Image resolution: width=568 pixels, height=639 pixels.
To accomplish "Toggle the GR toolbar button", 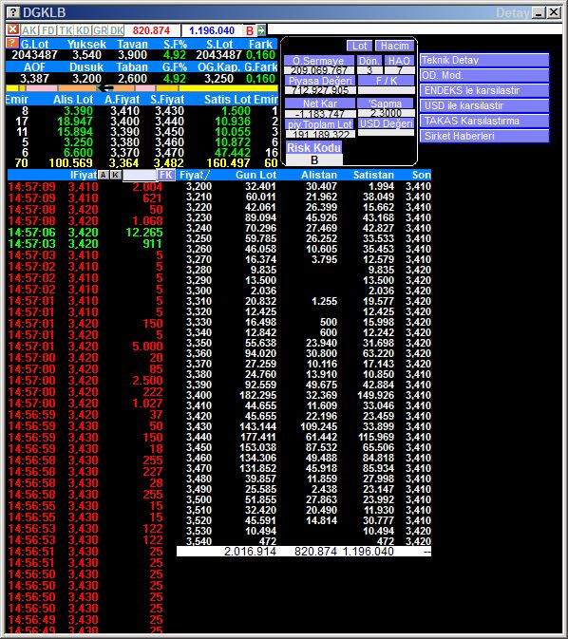I will (x=100, y=30).
